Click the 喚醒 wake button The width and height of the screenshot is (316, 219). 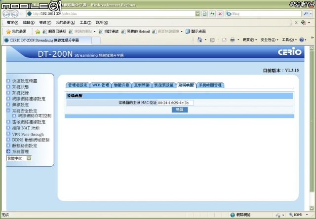[x=180, y=109]
